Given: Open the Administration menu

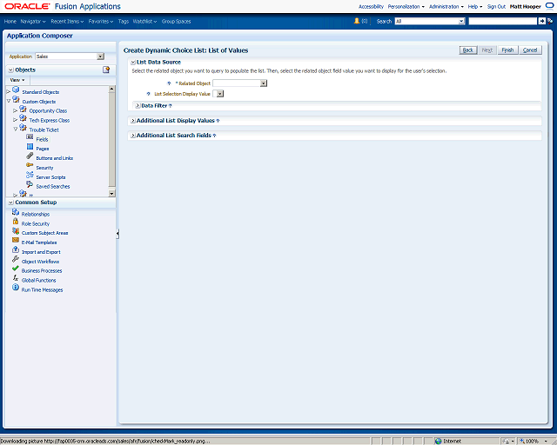Looking at the screenshot, I should coord(446,6).
